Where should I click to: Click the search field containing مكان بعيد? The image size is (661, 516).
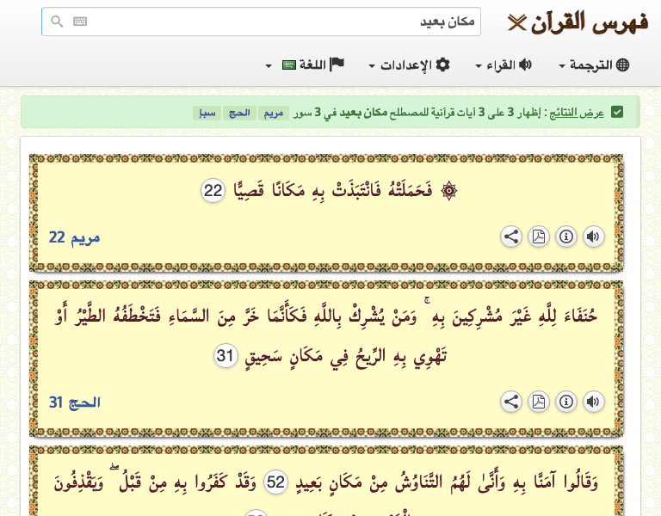[284, 21]
